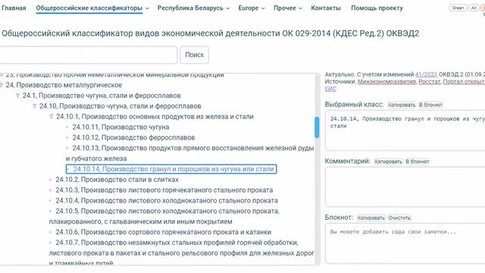
Task: Switch to Alt theme
Action: pos(474,8)
